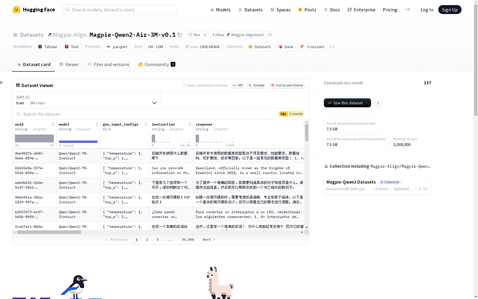Sort the instruction column using its arrows
Viewport: 478px width, 299px height.
190,124
